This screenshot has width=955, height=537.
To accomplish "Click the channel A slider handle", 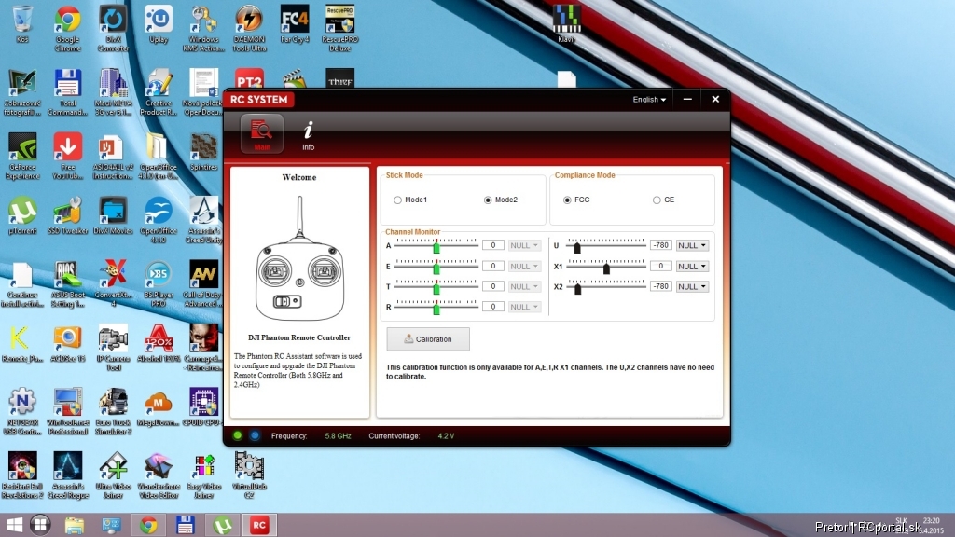I will (436, 246).
